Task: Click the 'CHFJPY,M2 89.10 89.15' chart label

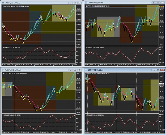Action: (x=97, y=6)
